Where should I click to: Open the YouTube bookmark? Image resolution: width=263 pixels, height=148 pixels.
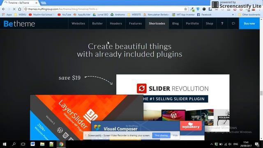click(64, 15)
